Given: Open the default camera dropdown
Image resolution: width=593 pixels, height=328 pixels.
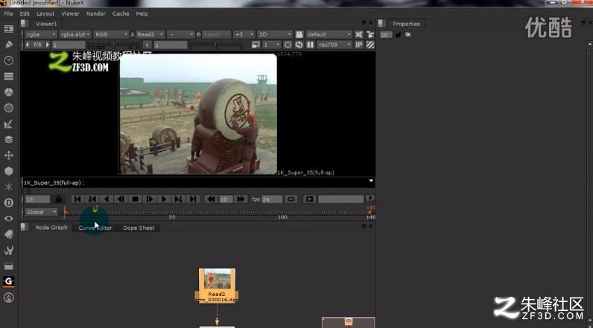Looking at the screenshot, I should (329, 34).
